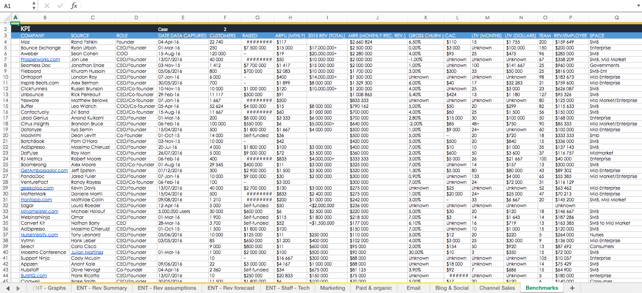Open the Prosperworks.com hyperlink
This screenshot has width=642, height=293.
coord(40,59)
